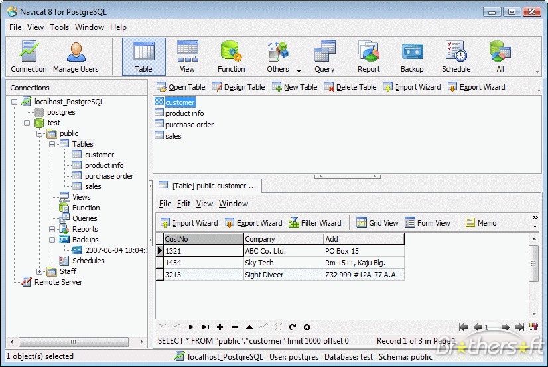Open Import Wizard in customer table toolbar
The width and height of the screenshot is (548, 367).
(189, 223)
